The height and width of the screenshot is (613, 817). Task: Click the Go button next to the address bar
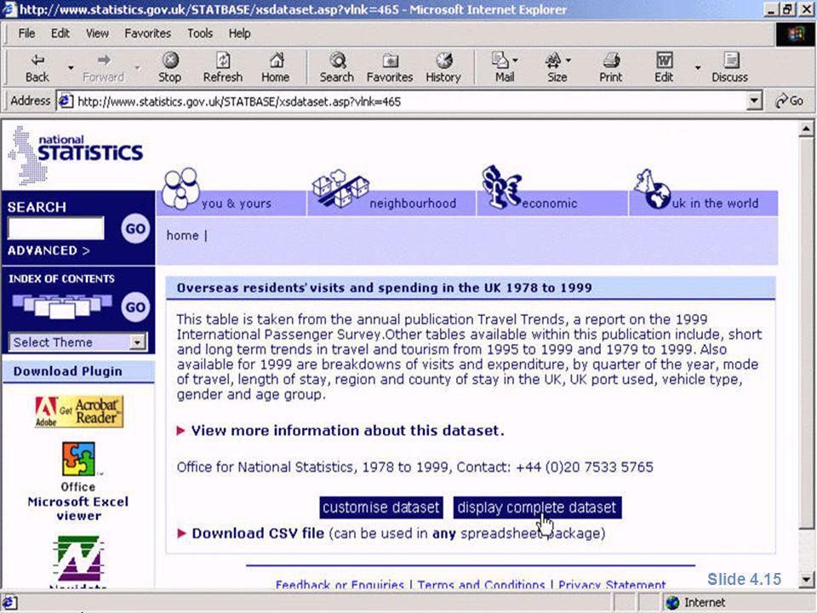(x=790, y=100)
